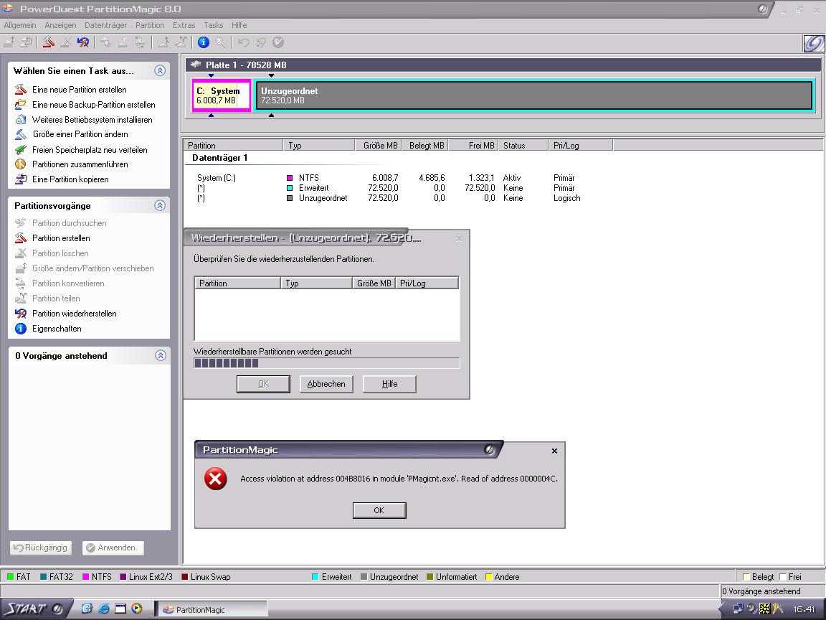The image size is (826, 620).
Task: Click the create partition toolbar icon
Action: coord(49,43)
